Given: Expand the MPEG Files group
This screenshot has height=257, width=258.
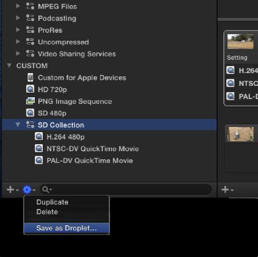Looking at the screenshot, I should click(x=18, y=6).
